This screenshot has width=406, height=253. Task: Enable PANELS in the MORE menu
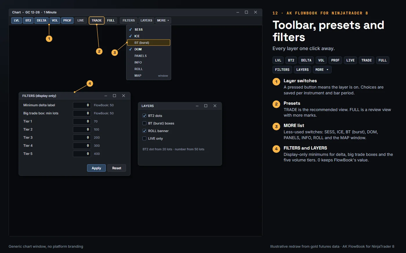149,56
